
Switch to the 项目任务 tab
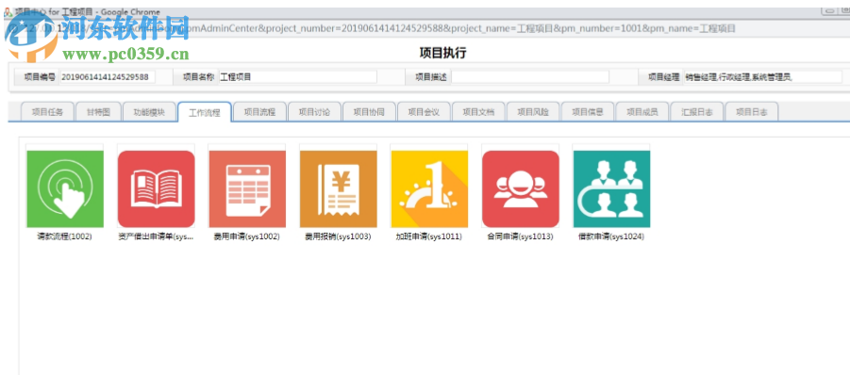click(47, 112)
